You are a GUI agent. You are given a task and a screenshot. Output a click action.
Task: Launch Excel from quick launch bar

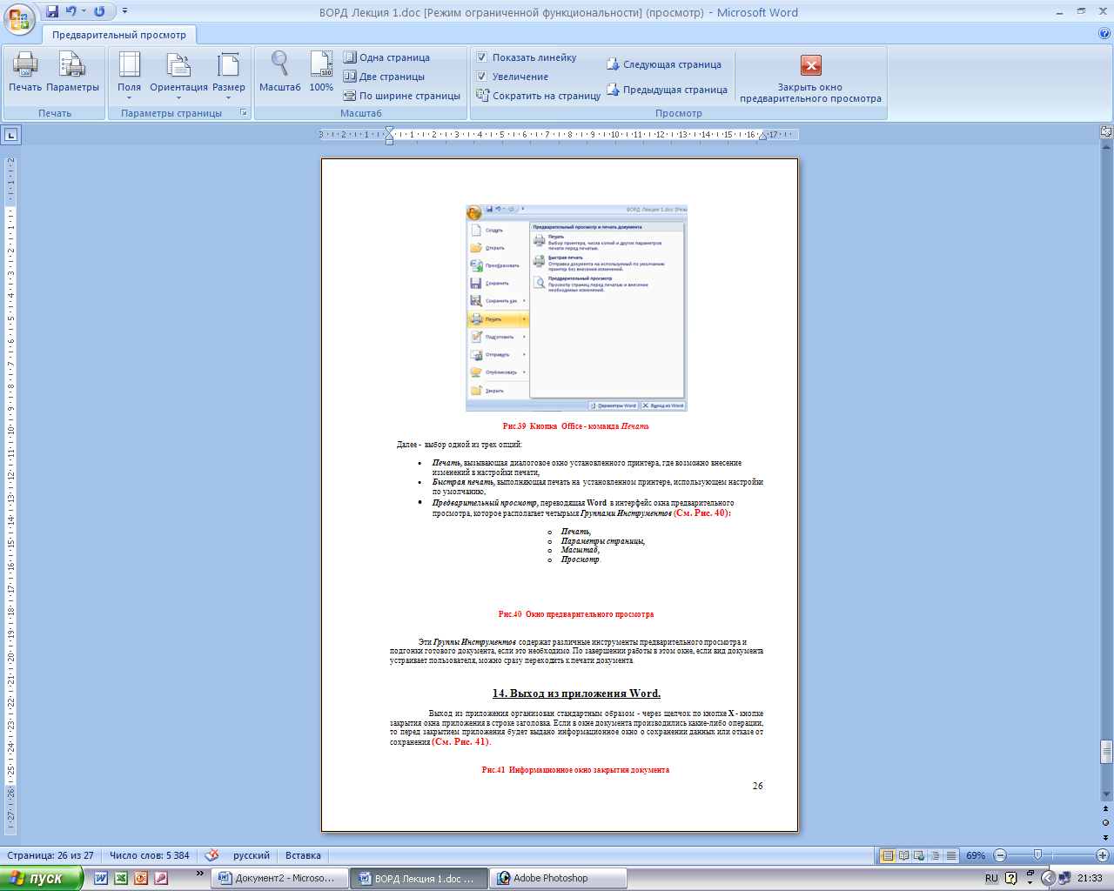pos(121,878)
